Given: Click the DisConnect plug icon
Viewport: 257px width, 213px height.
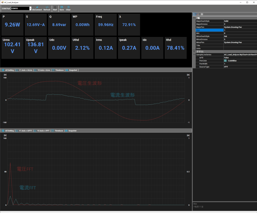Looking at the screenshot, I should coord(37,7).
